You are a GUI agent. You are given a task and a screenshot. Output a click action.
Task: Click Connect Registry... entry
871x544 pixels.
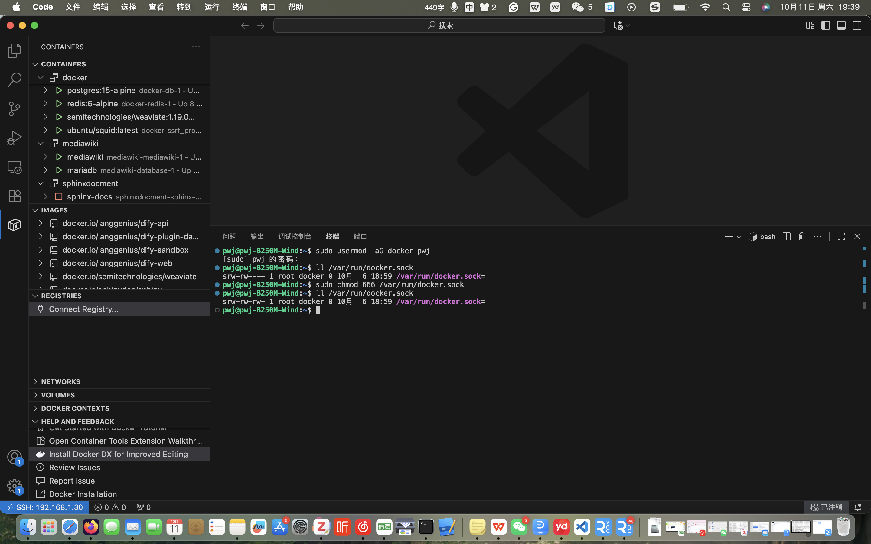click(83, 309)
